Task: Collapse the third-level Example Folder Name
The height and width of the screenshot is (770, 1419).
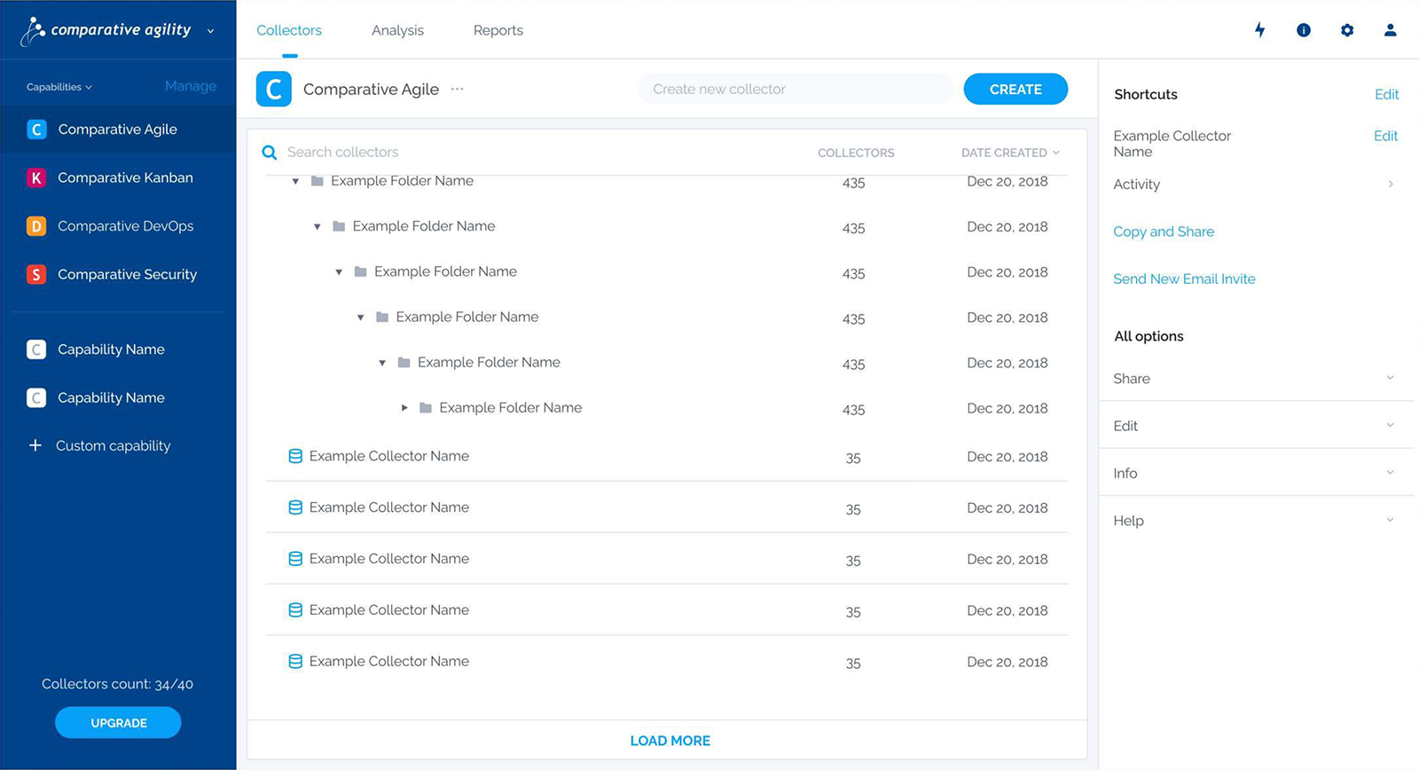Action: (x=339, y=272)
